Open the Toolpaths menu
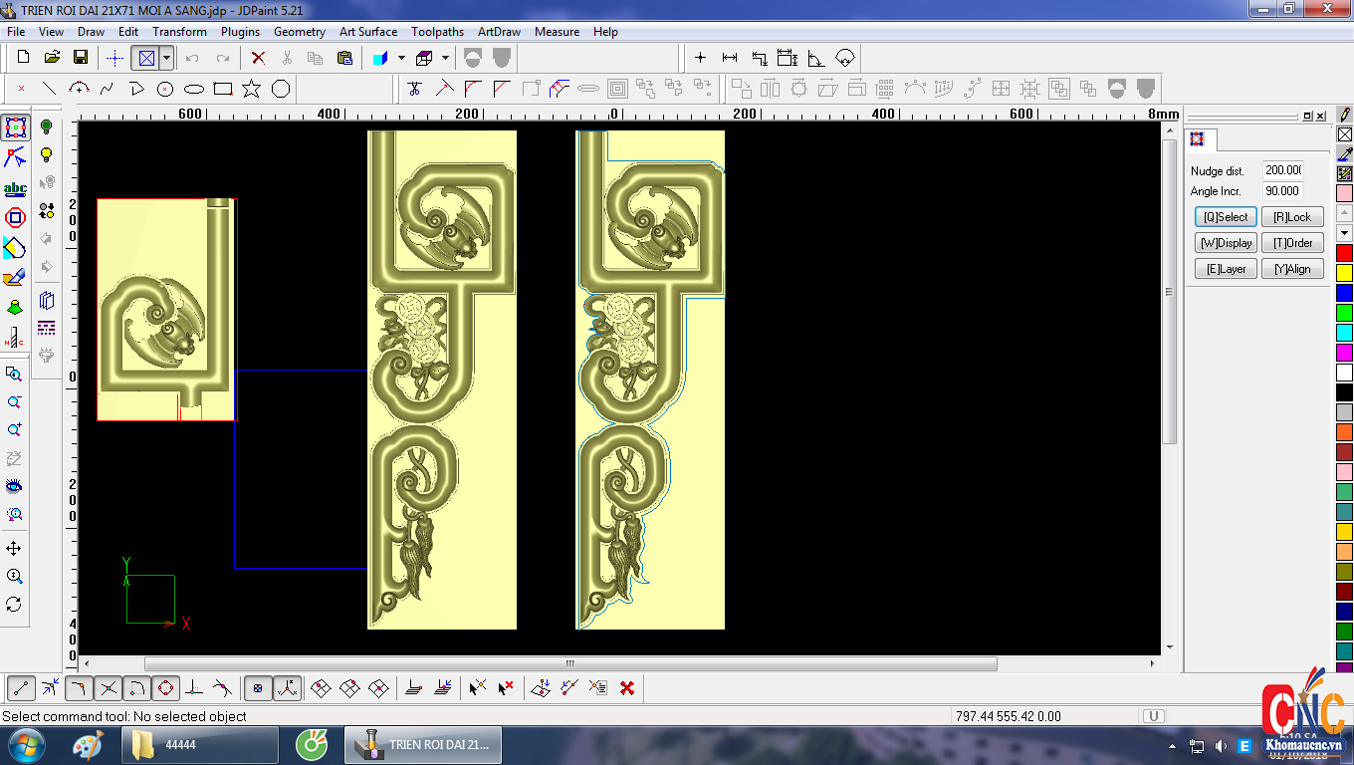 [437, 32]
